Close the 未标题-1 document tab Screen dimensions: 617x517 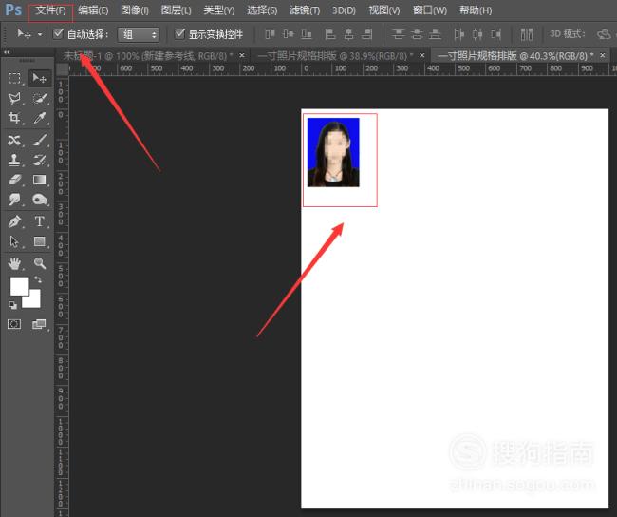coord(242,55)
